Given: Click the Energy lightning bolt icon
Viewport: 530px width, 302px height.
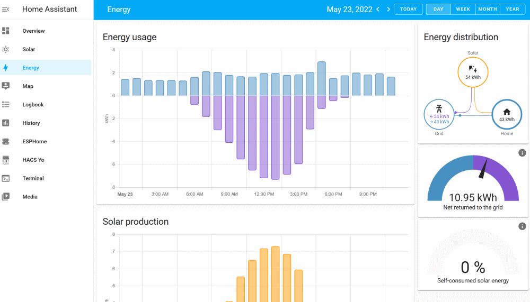Looking at the screenshot, I should [x=5, y=68].
